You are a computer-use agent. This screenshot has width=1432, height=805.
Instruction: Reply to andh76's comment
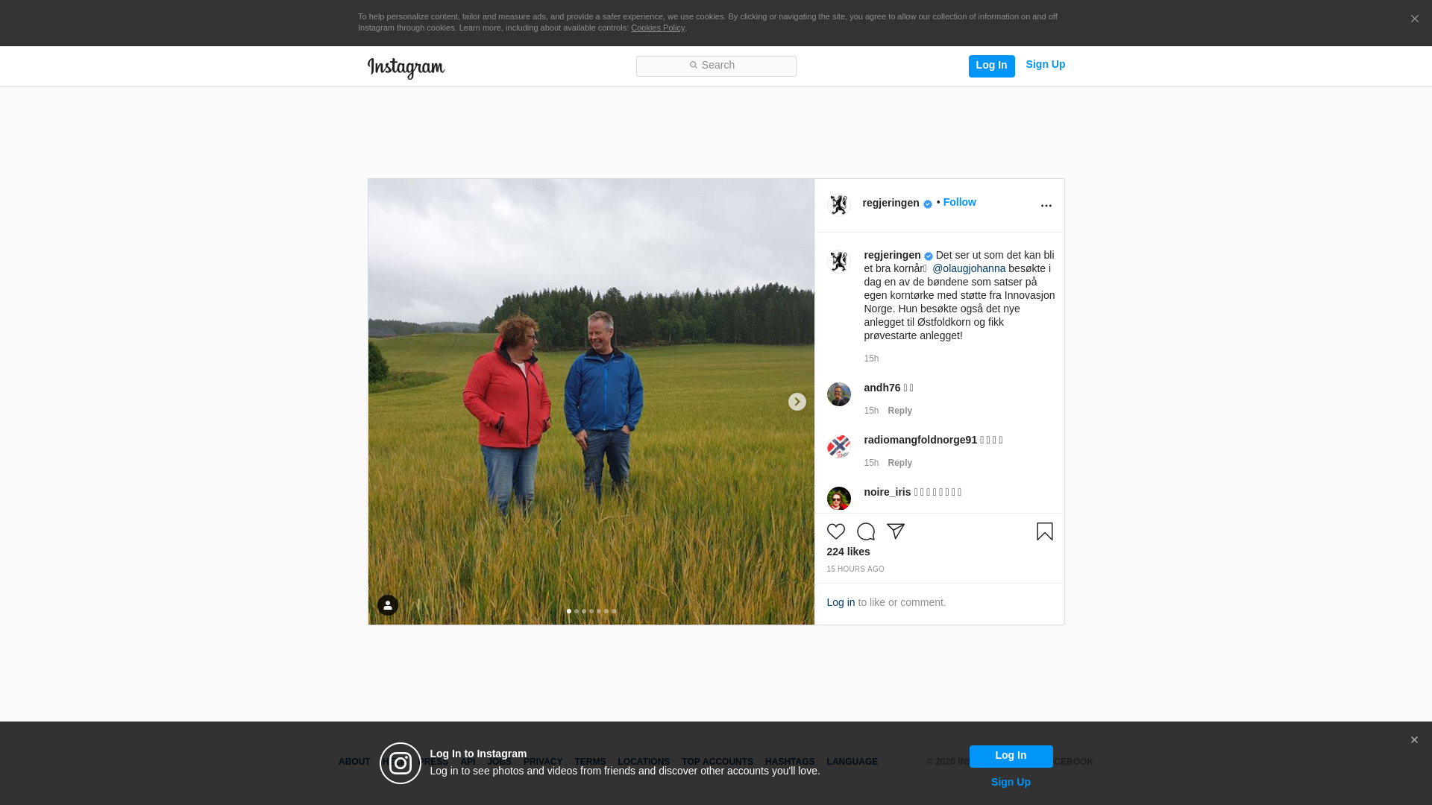point(899,411)
